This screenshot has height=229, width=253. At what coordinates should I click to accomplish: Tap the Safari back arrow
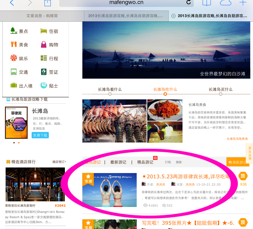(x=12, y=3)
